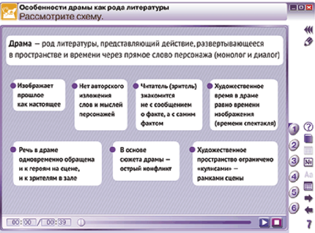Open scene number 5
Screen dimensions: 315x233
point(295,192)
